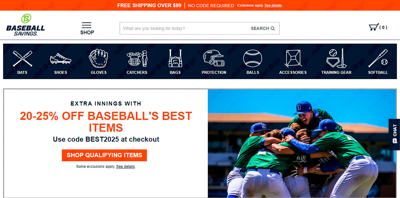Choose the Catchers gear icon
Screen dimensions: 400x198
(x=137, y=58)
